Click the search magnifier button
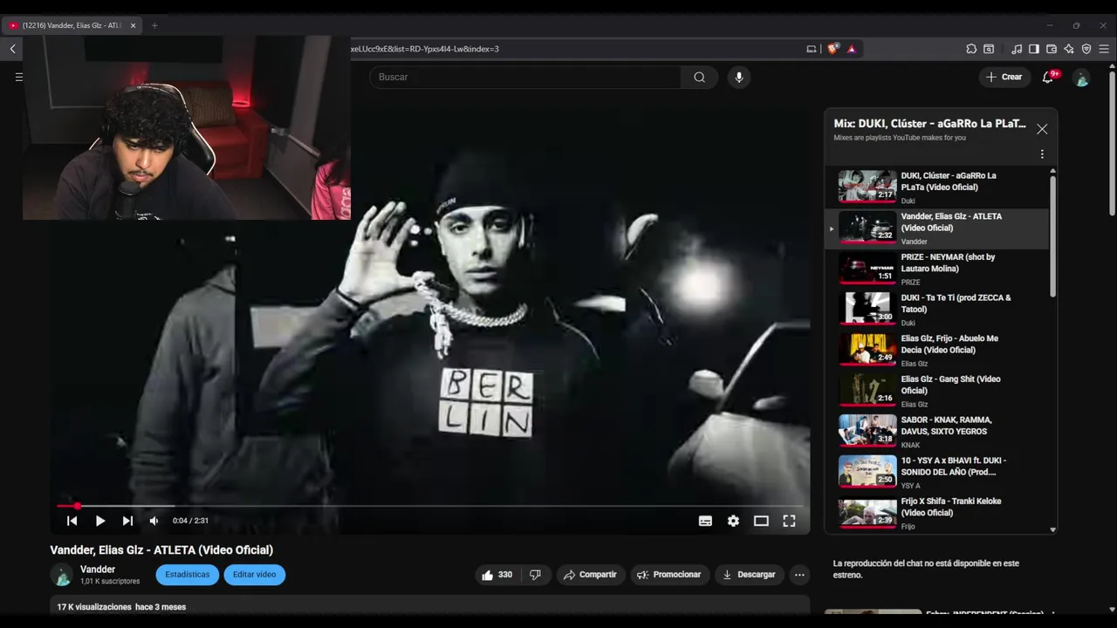Viewport: 1117px width, 628px height. point(699,77)
